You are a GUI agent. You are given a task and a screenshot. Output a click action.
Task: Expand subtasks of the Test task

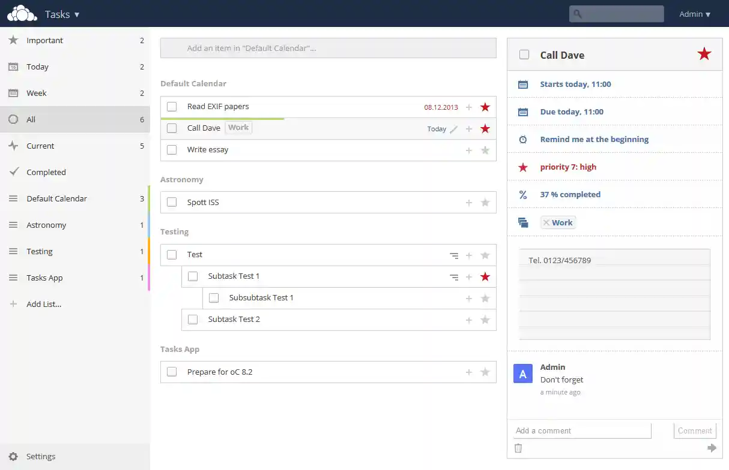click(455, 255)
